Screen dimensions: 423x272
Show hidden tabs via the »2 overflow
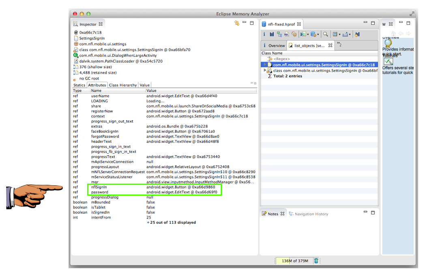339,45
